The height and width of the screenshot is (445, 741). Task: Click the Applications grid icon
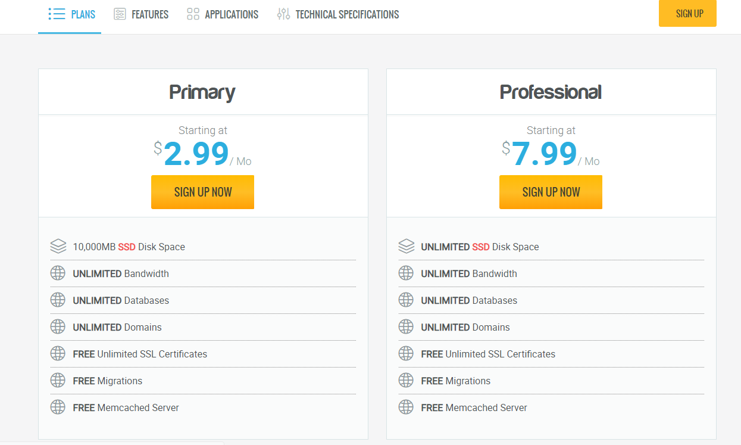pyautogui.click(x=193, y=14)
